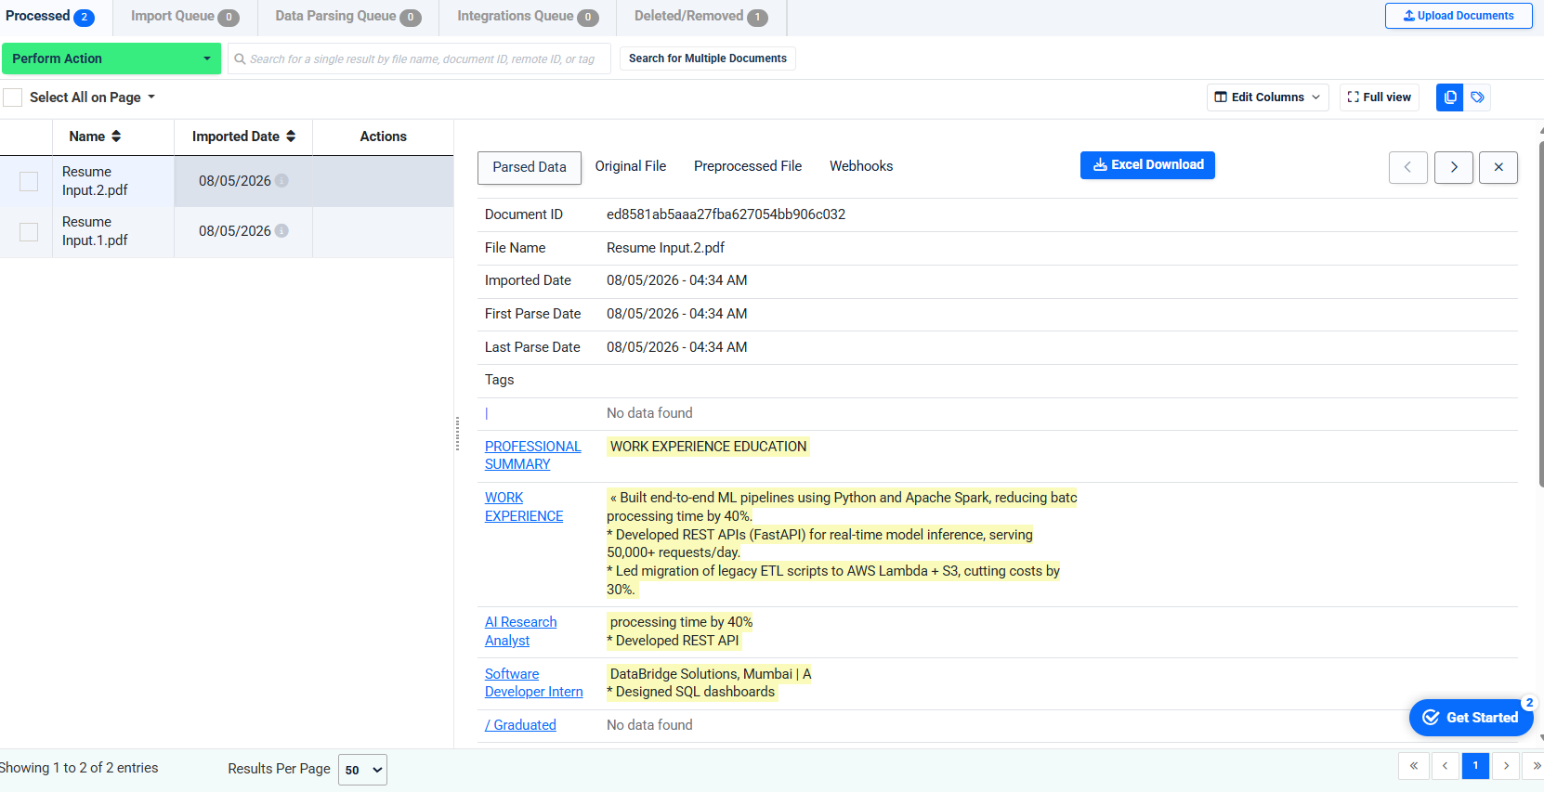
Task: Go to next document arrow
Action: pos(1454,167)
